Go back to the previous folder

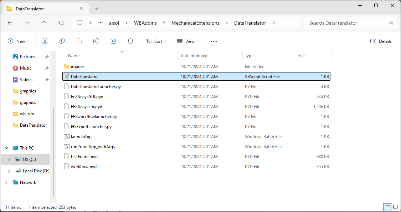click(x=10, y=22)
